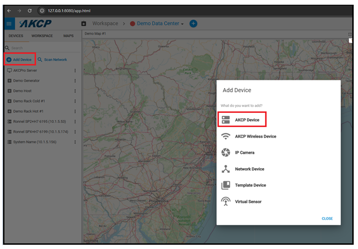Click the blue plus button beside Demo Data Center
Image resolution: width=358 pixels, height=249 pixels.
click(x=193, y=24)
